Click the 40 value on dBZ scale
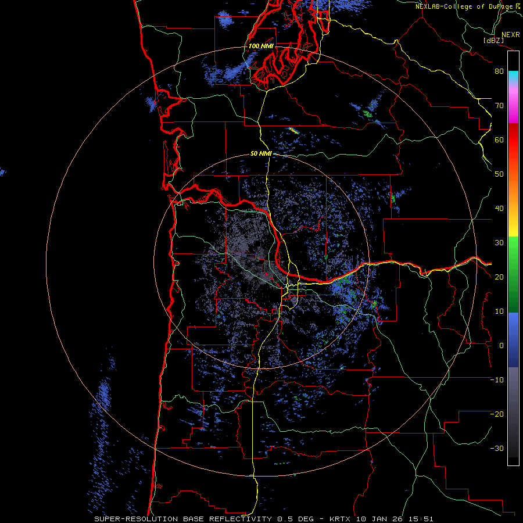523x523 pixels. (x=499, y=209)
